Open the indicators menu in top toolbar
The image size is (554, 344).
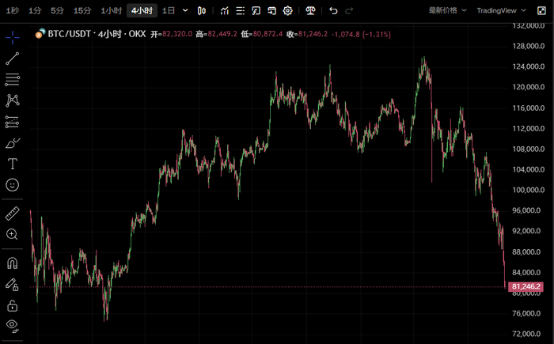(x=226, y=11)
